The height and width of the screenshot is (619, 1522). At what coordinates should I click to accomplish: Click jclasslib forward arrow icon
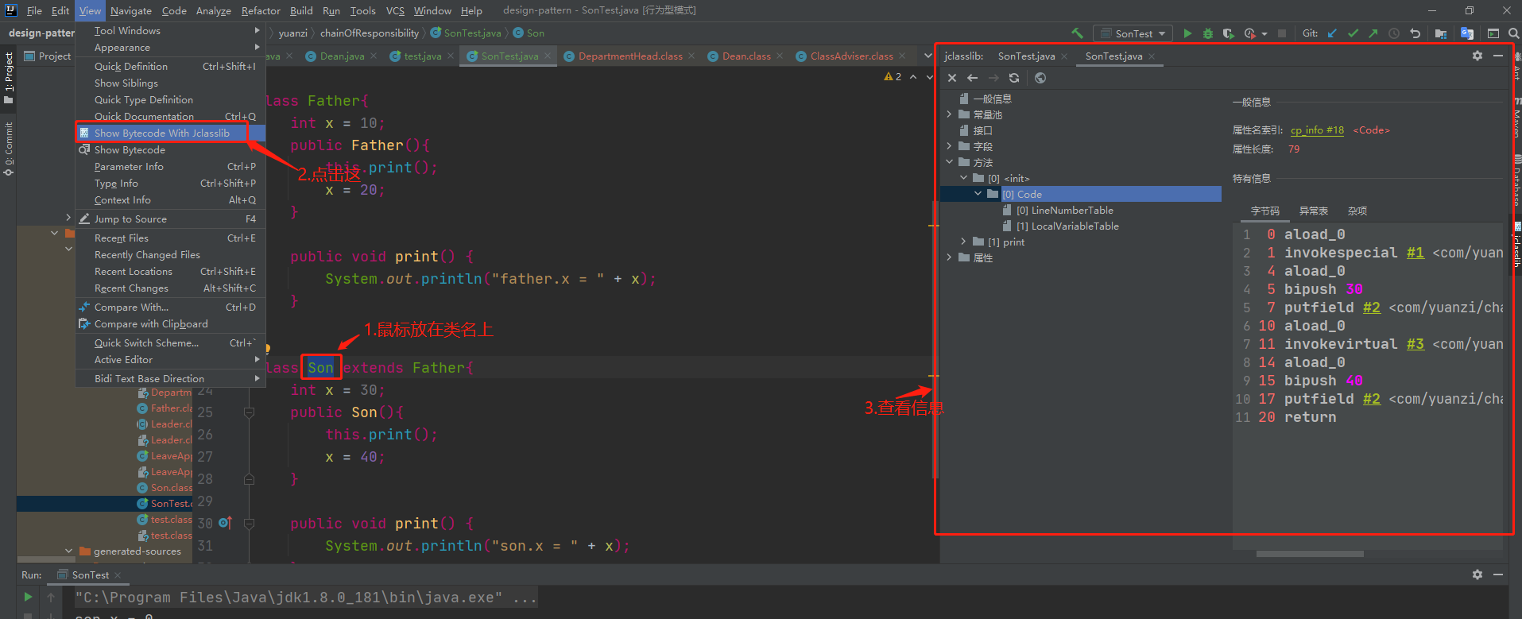[993, 78]
